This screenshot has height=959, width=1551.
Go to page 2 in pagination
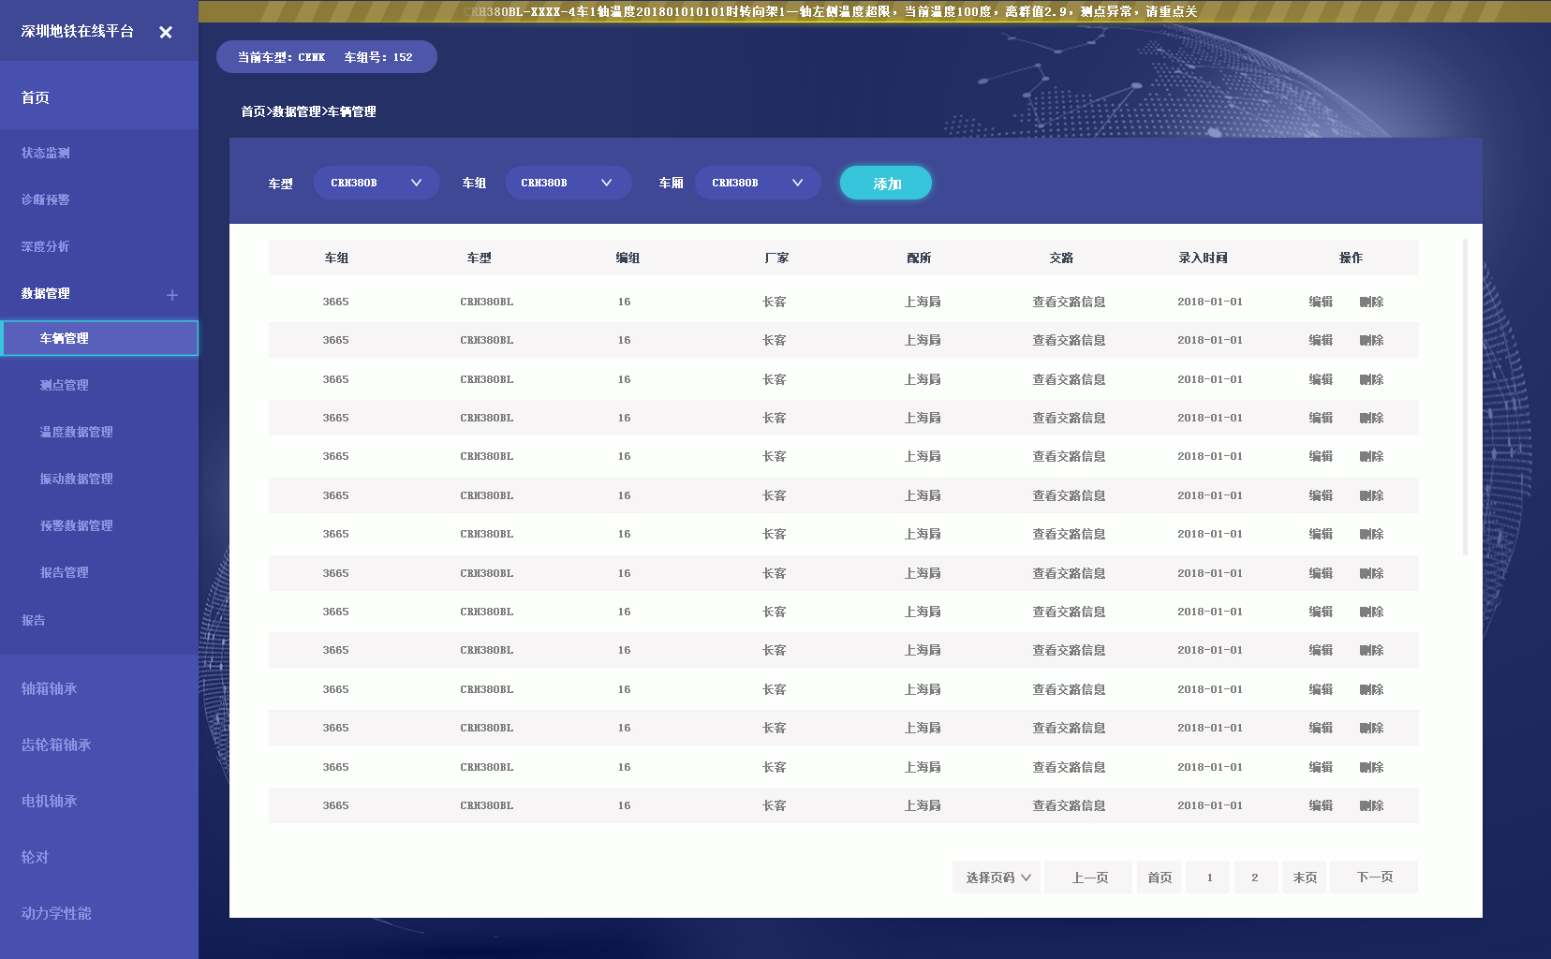point(1255,878)
